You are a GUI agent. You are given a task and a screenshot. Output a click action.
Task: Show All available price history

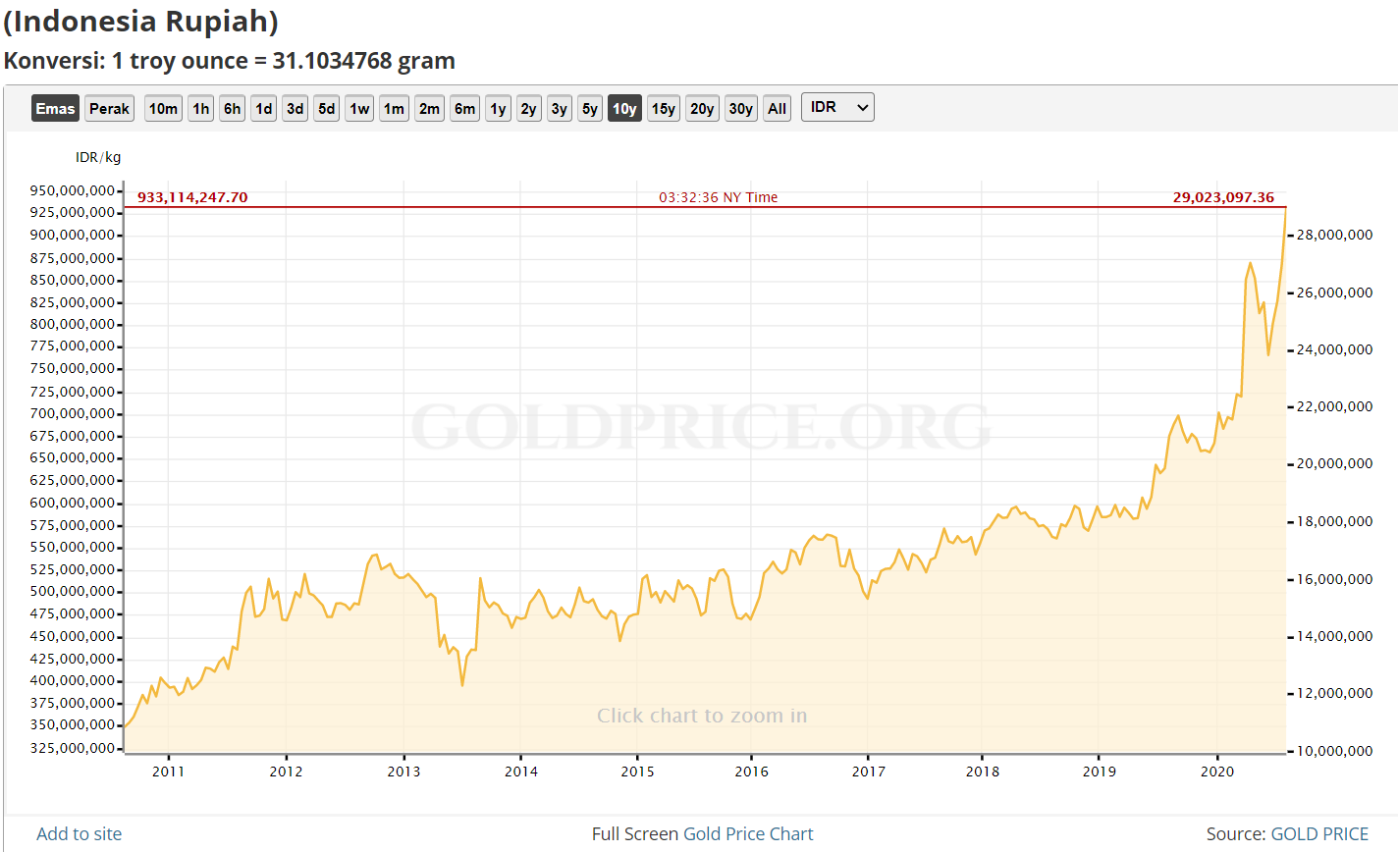777,109
